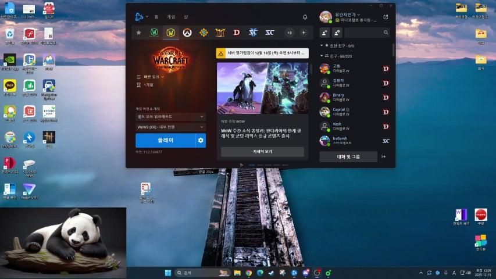The height and width of the screenshot is (279, 496).
Task: Open the Windows Start menu
Action: 168,273
